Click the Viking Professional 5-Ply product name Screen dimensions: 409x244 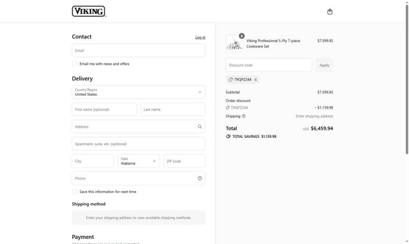tap(273, 43)
